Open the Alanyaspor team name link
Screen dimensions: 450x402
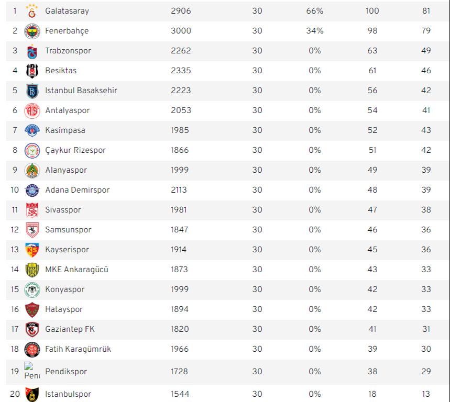point(66,170)
